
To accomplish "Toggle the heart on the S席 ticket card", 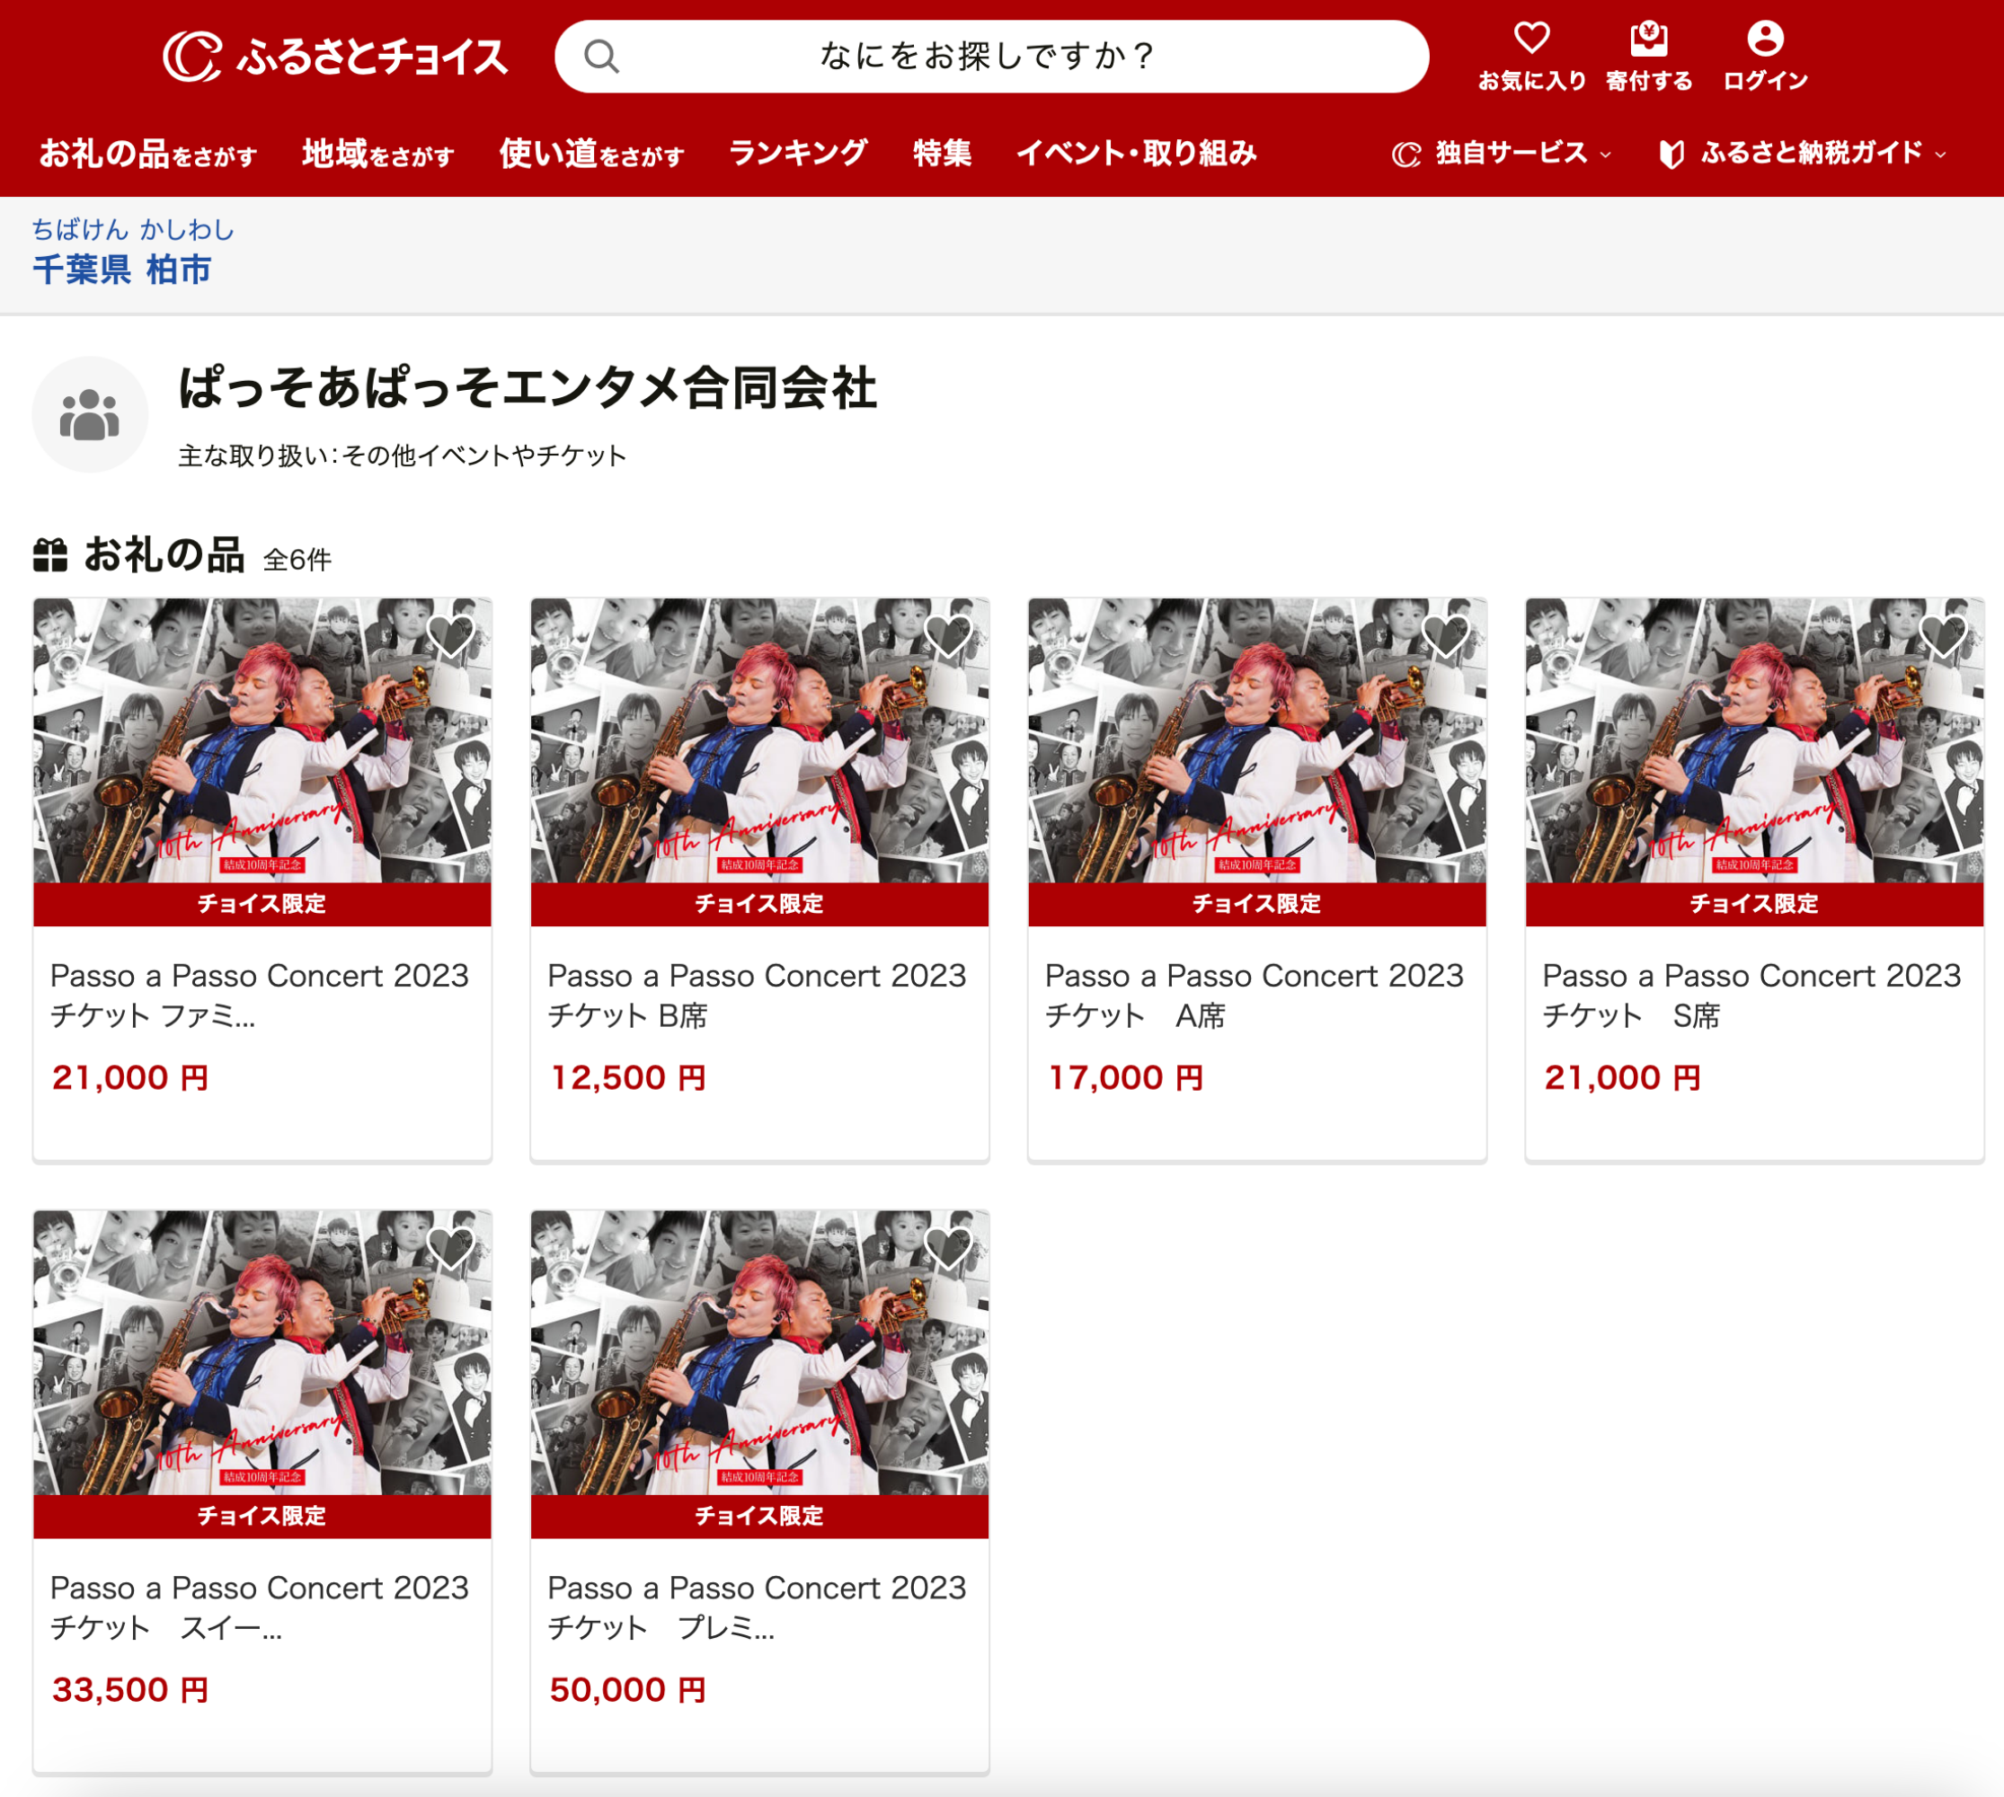I will pyautogui.click(x=1942, y=638).
